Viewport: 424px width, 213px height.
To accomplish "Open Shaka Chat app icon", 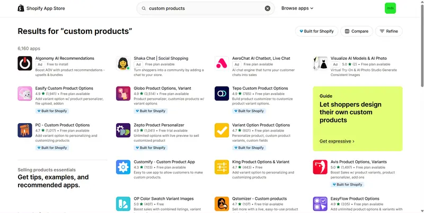I will coord(123,63).
